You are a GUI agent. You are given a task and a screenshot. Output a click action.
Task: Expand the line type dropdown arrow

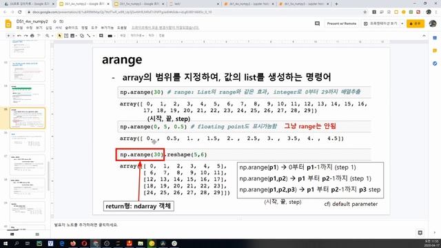(x=94, y=36)
